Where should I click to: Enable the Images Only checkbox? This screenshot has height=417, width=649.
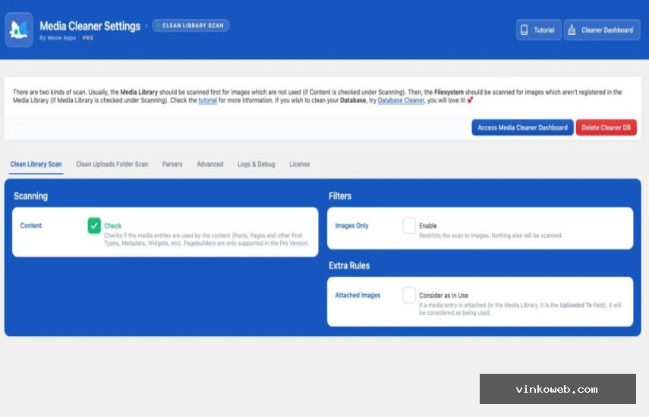(x=409, y=225)
